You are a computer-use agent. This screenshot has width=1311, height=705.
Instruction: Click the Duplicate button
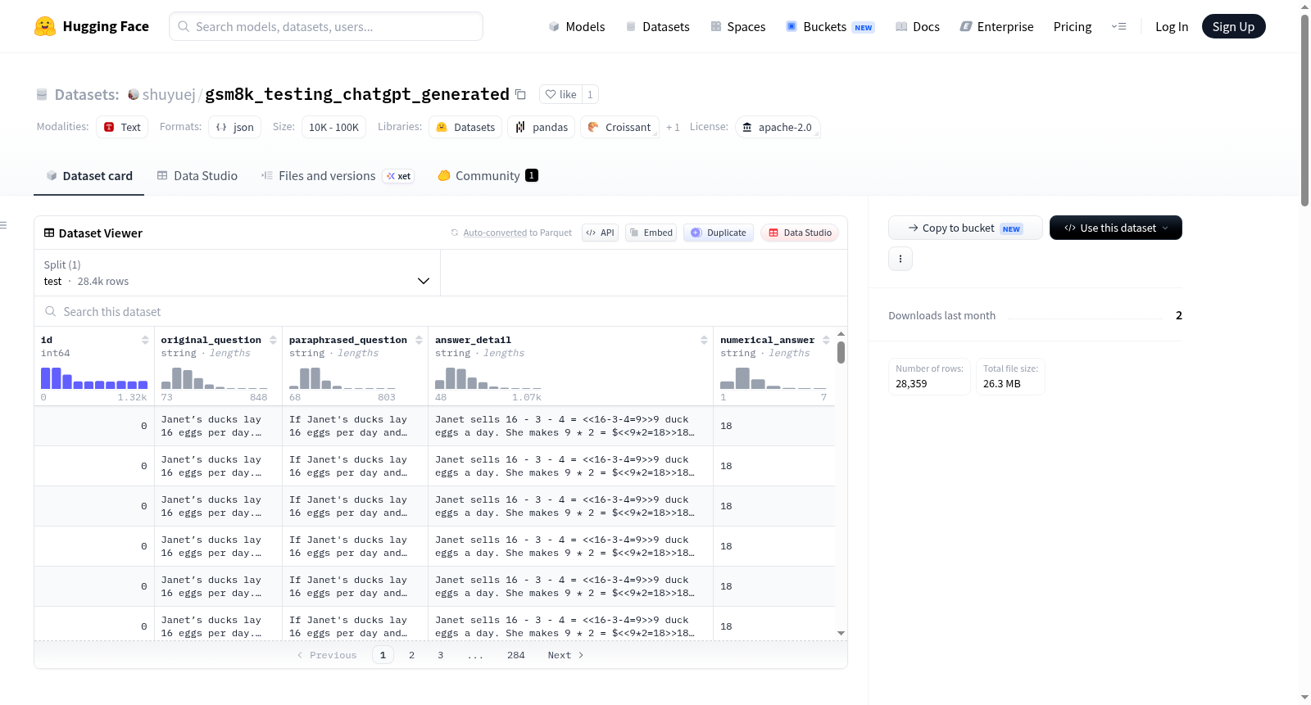(719, 233)
